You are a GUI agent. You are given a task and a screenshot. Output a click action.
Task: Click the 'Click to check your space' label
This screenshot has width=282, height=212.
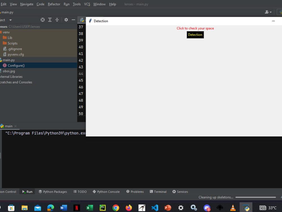[195, 28]
